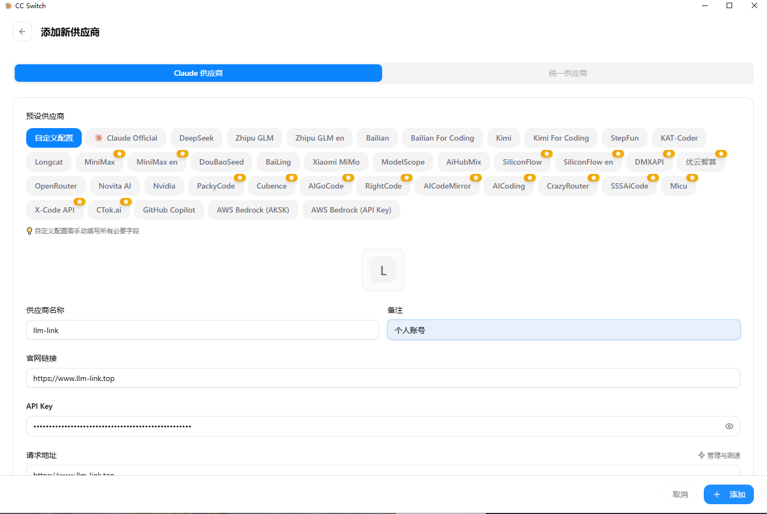This screenshot has width=767, height=514.
Task: Choose the Bailian For Coding preset
Action: pos(443,138)
